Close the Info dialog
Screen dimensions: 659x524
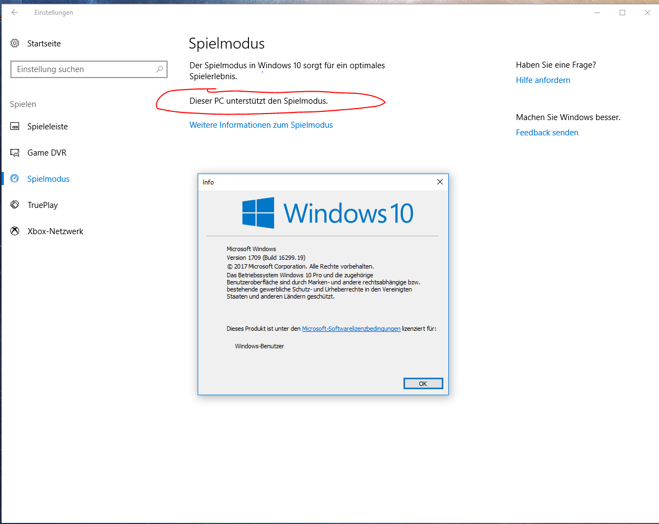point(440,182)
